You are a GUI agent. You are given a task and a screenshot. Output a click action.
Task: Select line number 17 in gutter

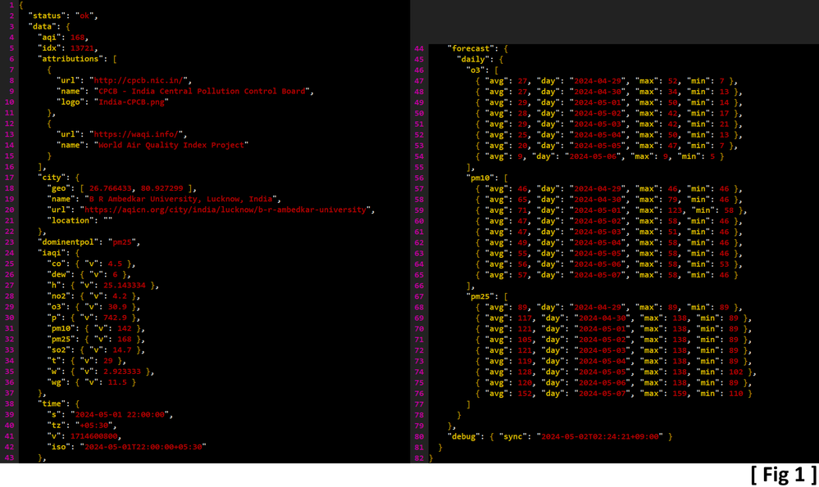[x=9, y=178]
